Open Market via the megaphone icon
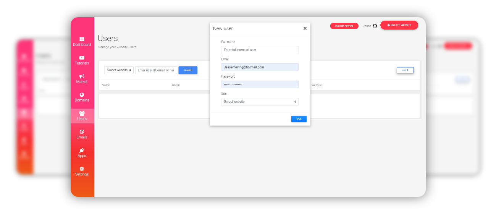 pos(82,76)
